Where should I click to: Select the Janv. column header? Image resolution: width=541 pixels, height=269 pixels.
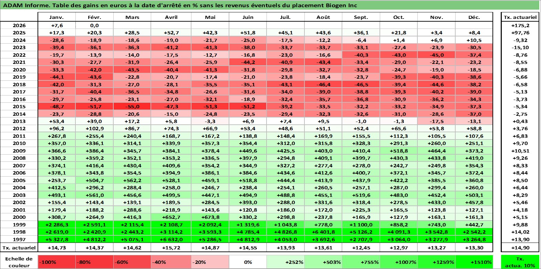[x=56, y=17]
